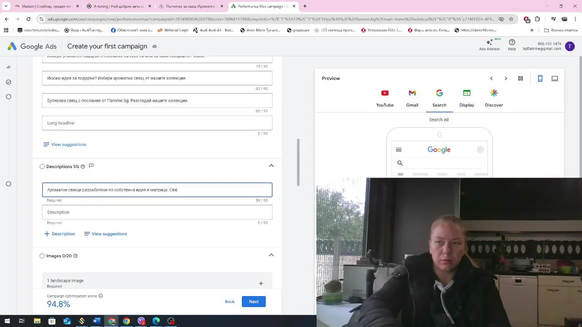Click the empty Long headline input
This screenshot has width=582, height=327.
point(157,123)
